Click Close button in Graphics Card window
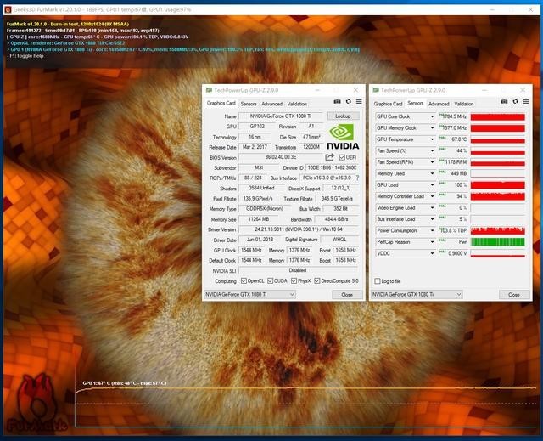Screen dimensions: 543x441 point(347,295)
